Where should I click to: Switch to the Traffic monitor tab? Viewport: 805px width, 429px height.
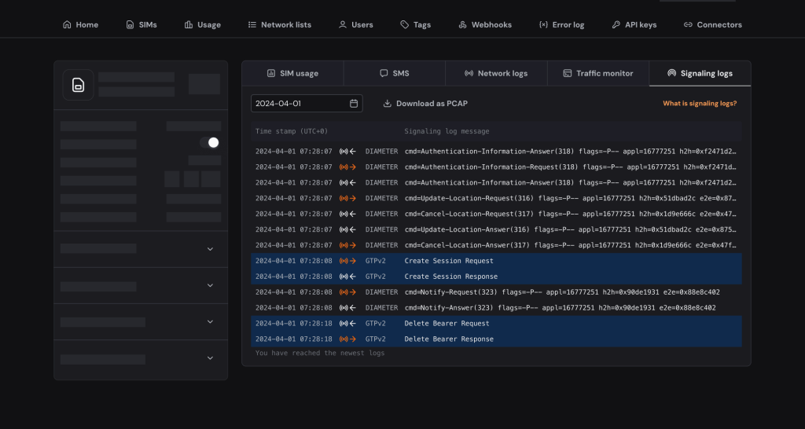point(597,73)
